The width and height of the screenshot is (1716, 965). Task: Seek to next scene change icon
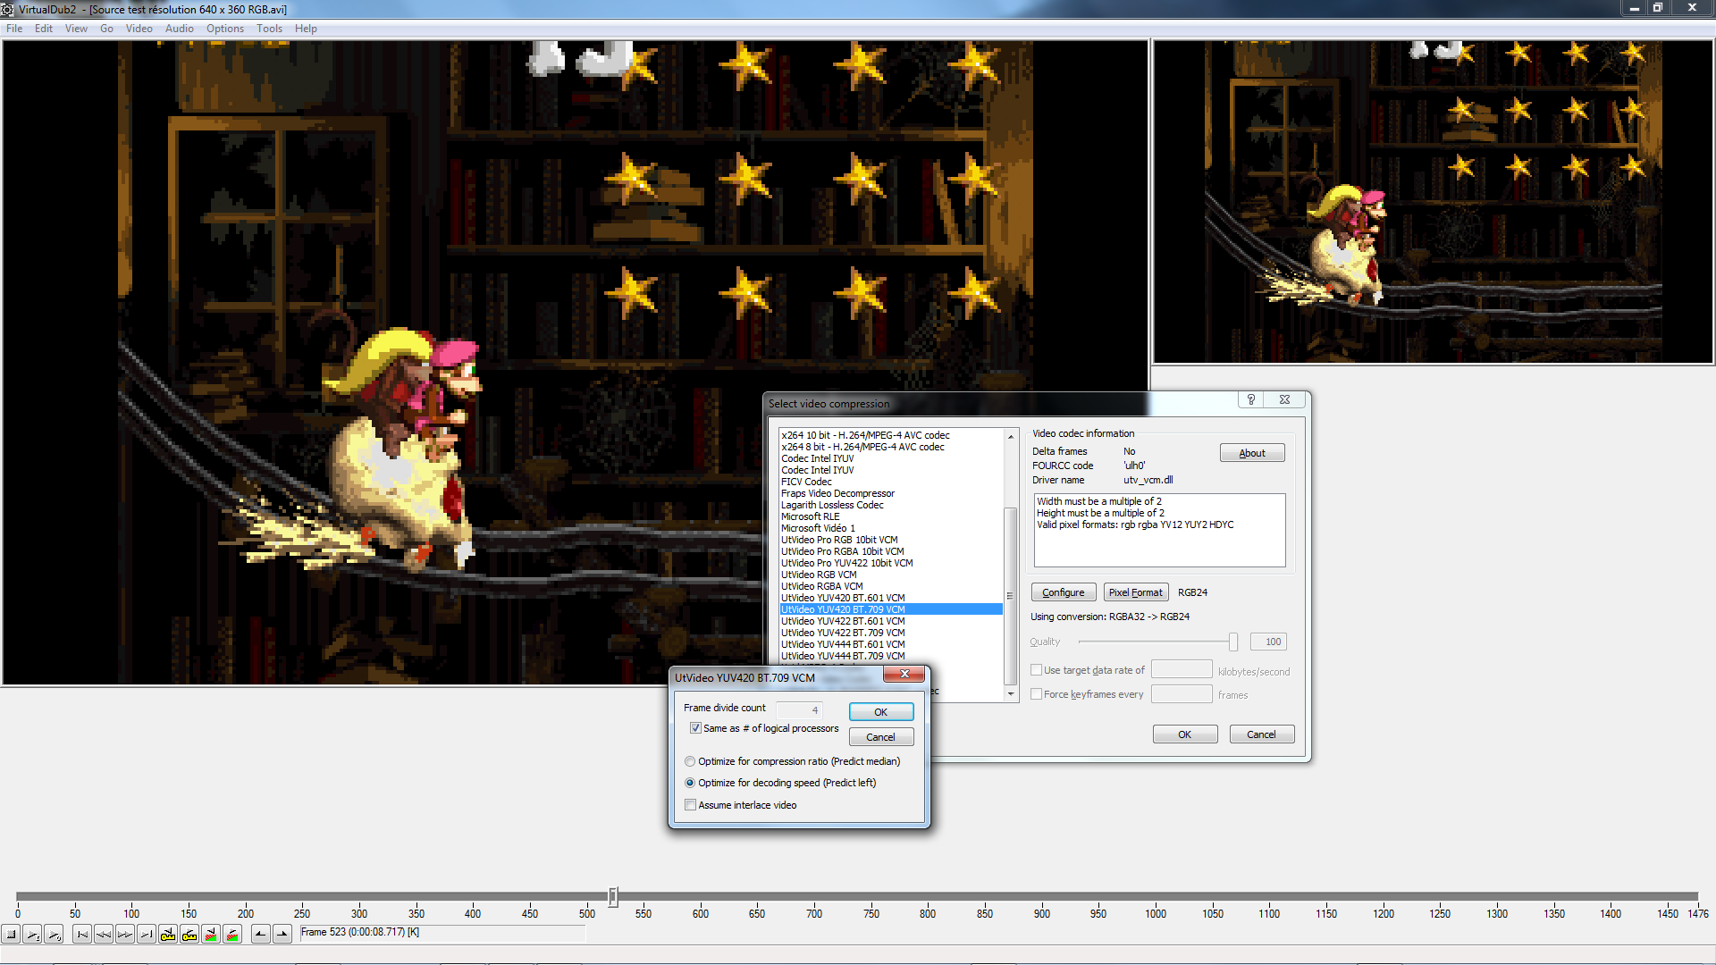(x=232, y=935)
